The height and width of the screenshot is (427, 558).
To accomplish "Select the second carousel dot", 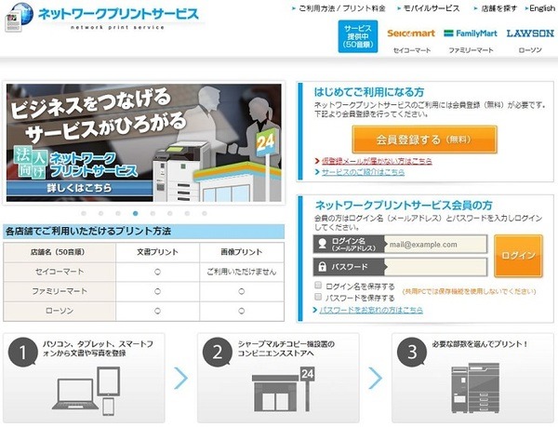I will click(x=100, y=214).
